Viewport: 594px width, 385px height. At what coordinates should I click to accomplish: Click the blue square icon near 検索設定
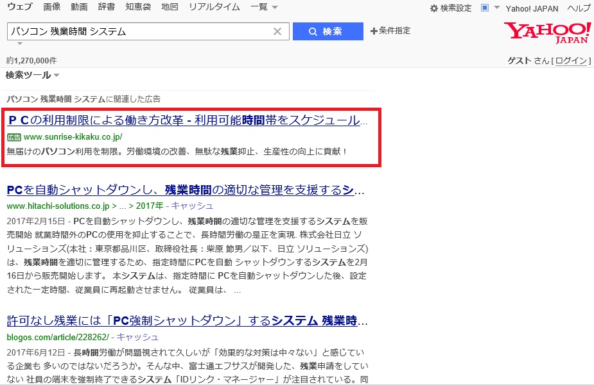(x=485, y=8)
